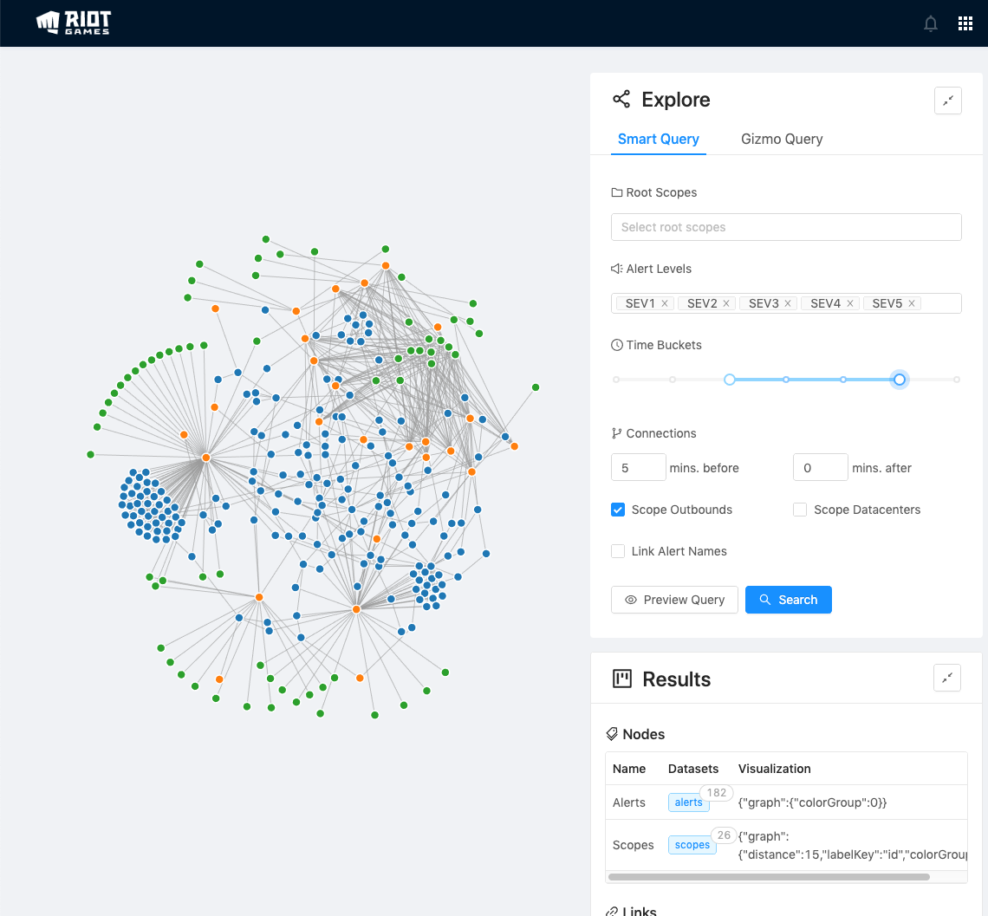Image resolution: width=988 pixels, height=916 pixels.
Task: Collapse the Explore panel
Action: coord(948,101)
